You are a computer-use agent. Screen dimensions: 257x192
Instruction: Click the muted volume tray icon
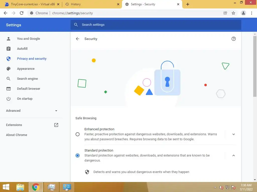point(221,187)
